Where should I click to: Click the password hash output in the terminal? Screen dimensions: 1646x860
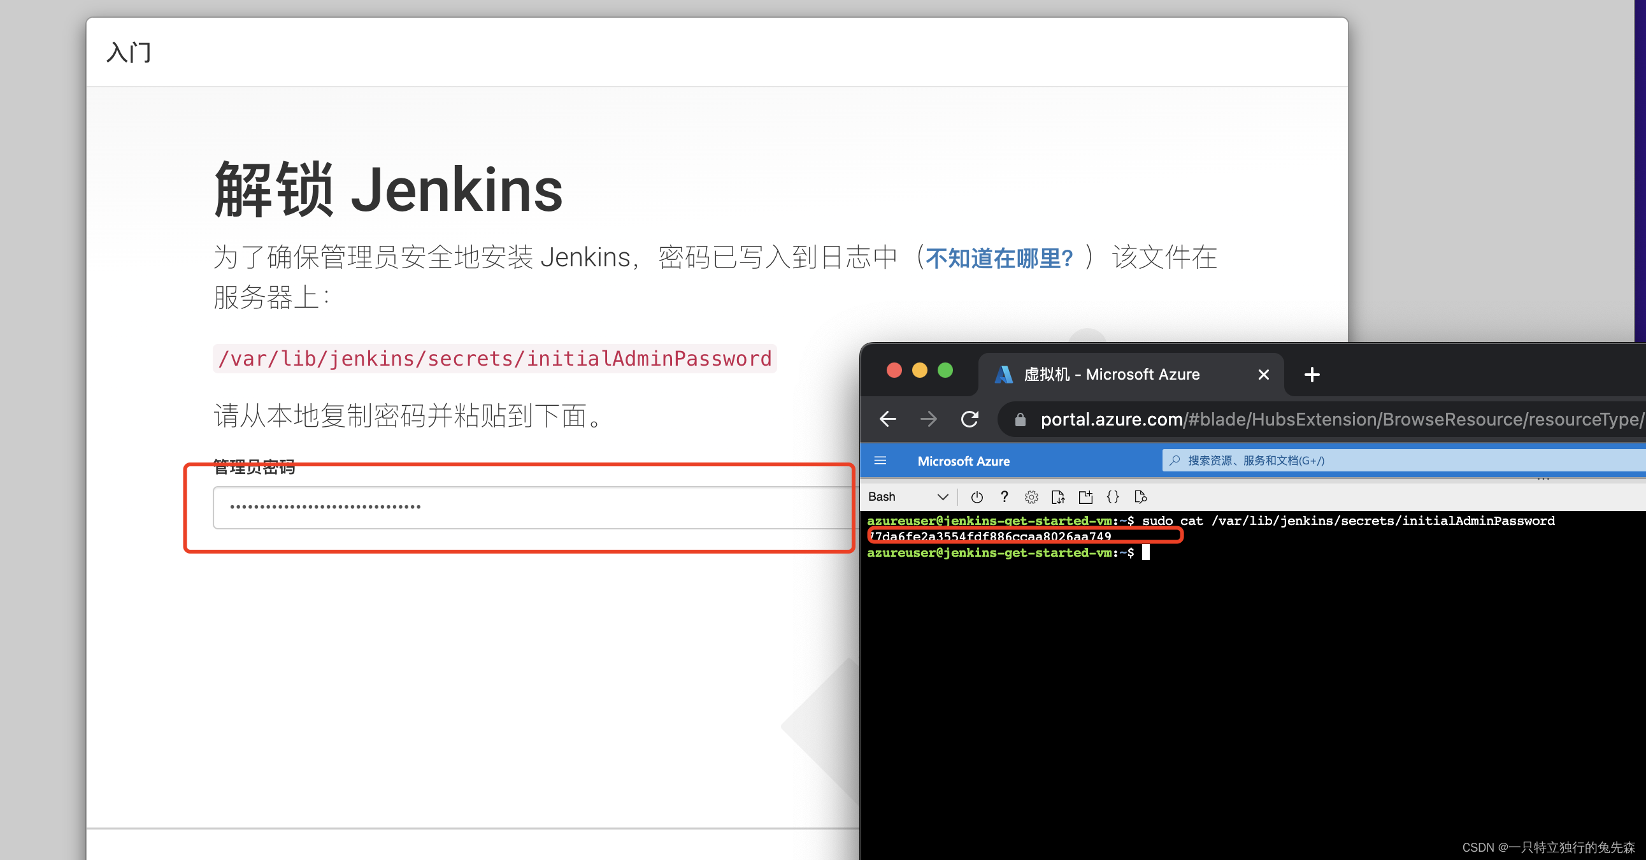[991, 536]
